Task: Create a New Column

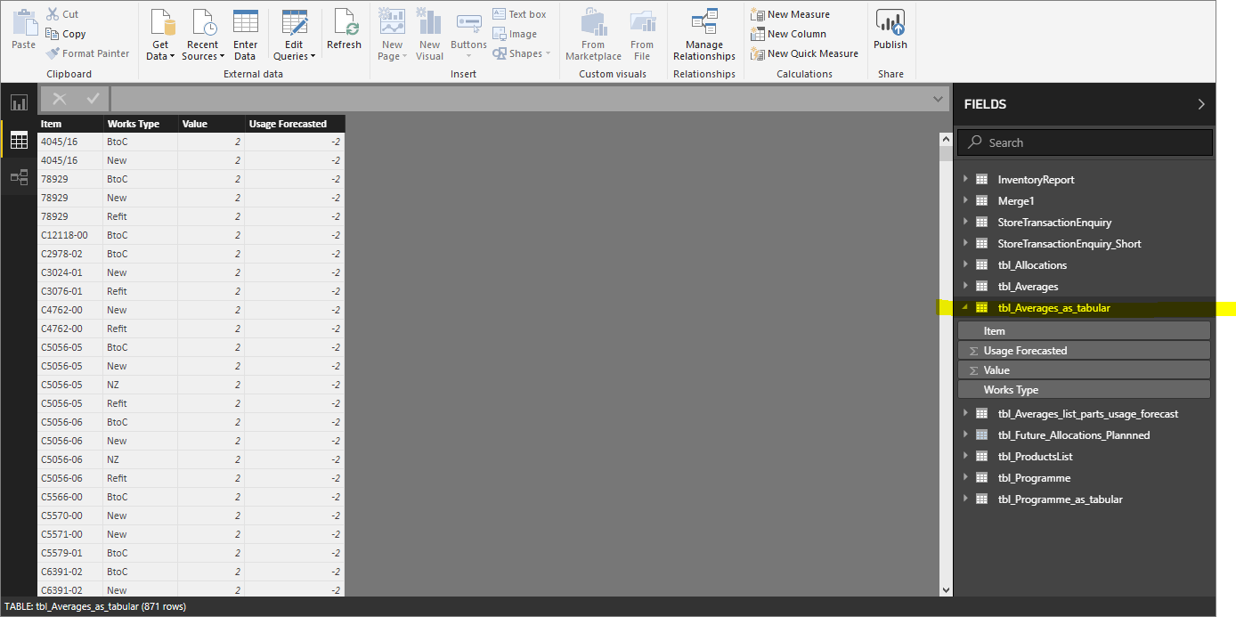Action: pos(788,34)
